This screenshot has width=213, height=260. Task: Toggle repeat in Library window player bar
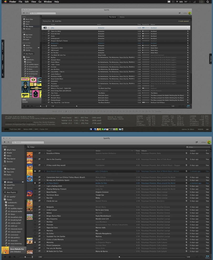tap(201, 257)
